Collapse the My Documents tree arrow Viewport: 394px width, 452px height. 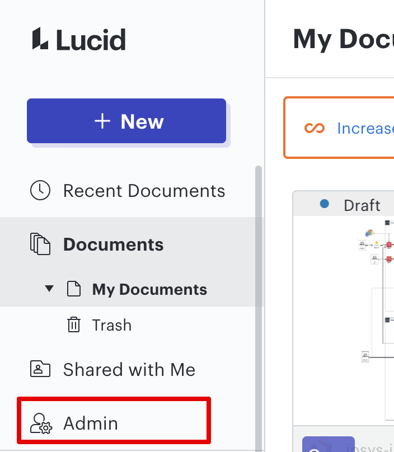click(49, 289)
